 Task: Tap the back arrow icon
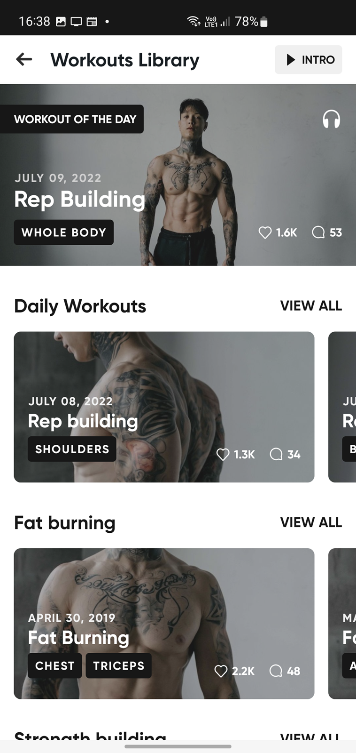24,59
